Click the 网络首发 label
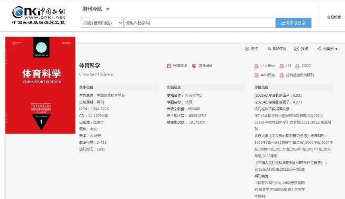 pyautogui.click(x=180, y=66)
